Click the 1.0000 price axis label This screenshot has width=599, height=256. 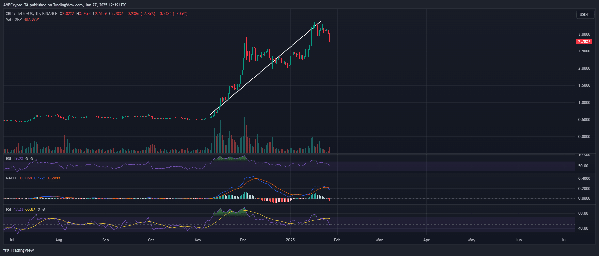(584, 103)
